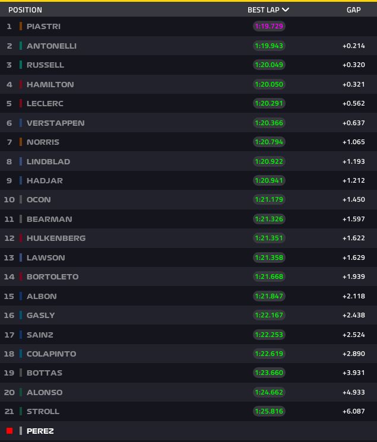Select the Gap column header
377x442 pixels.
354,10
